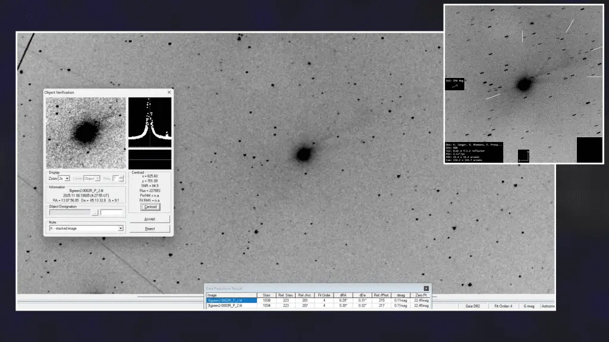Screen dimensions: 609x342
Task: Accept the measured object
Action: 151,217
